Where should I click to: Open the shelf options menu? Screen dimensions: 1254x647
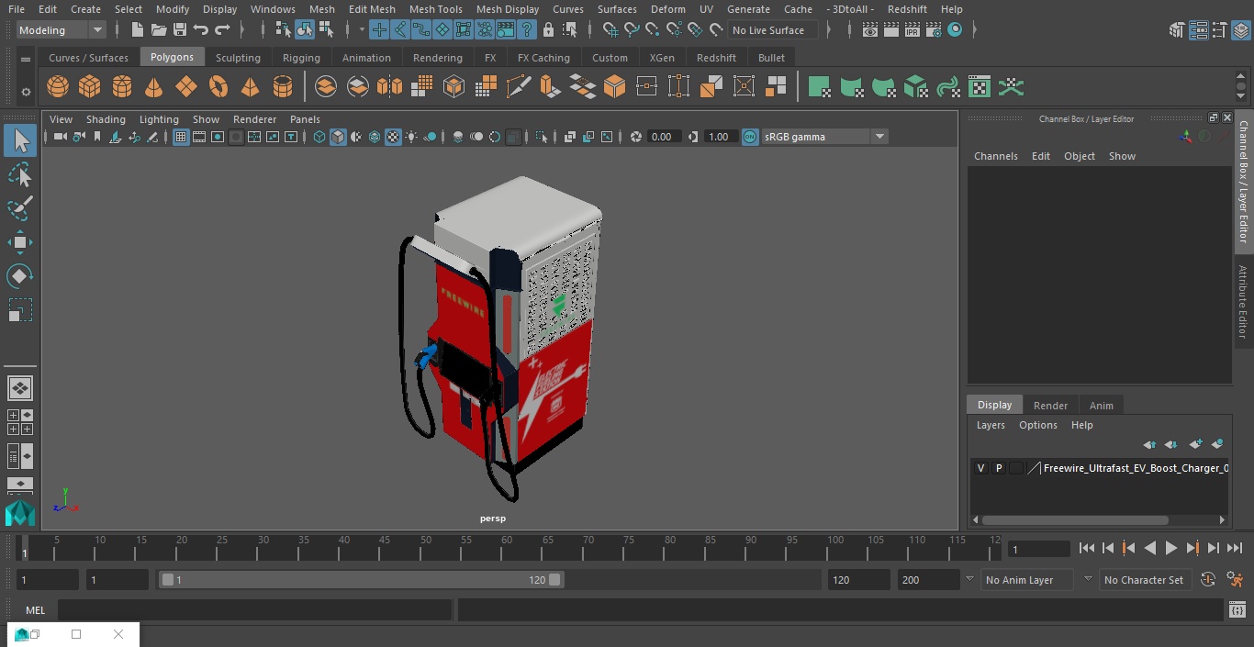[26, 92]
